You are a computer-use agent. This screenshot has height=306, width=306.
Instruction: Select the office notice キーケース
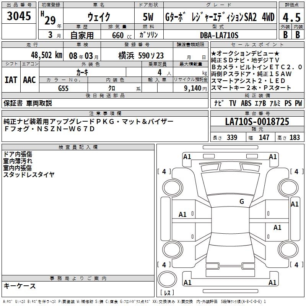20,286
